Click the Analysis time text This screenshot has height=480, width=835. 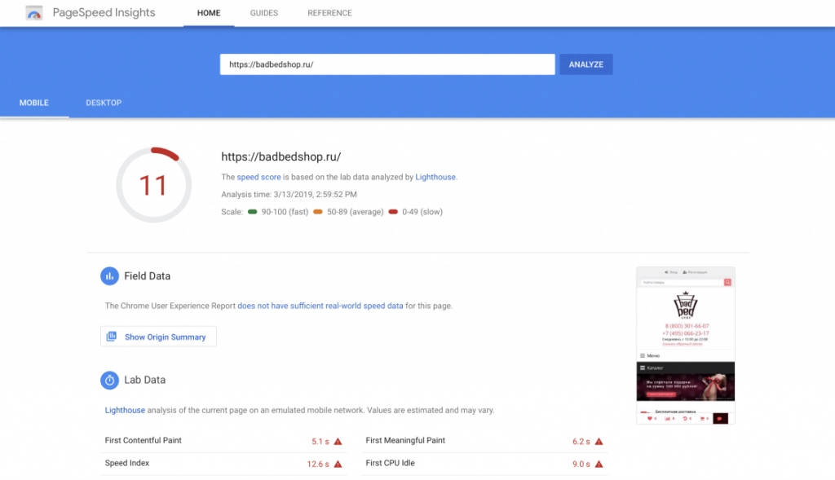click(289, 195)
